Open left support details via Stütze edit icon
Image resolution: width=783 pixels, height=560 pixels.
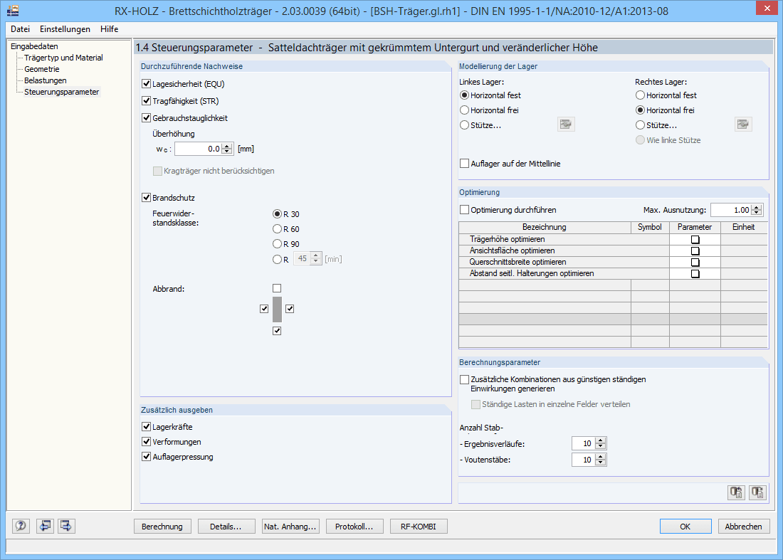pyautogui.click(x=565, y=124)
